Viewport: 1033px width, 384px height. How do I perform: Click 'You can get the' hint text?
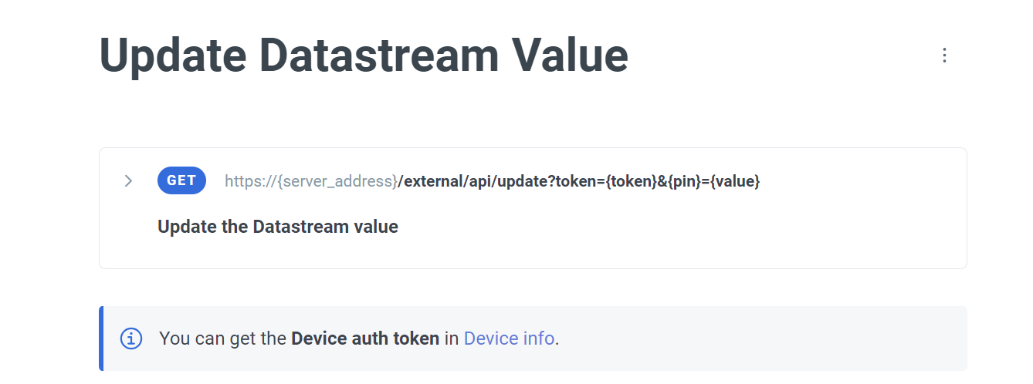[x=222, y=339]
